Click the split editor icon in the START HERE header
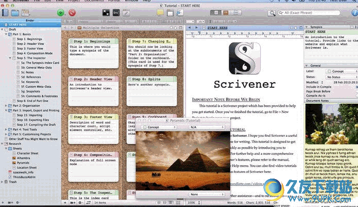The width and height of the screenshot is (358, 207). point(301,28)
